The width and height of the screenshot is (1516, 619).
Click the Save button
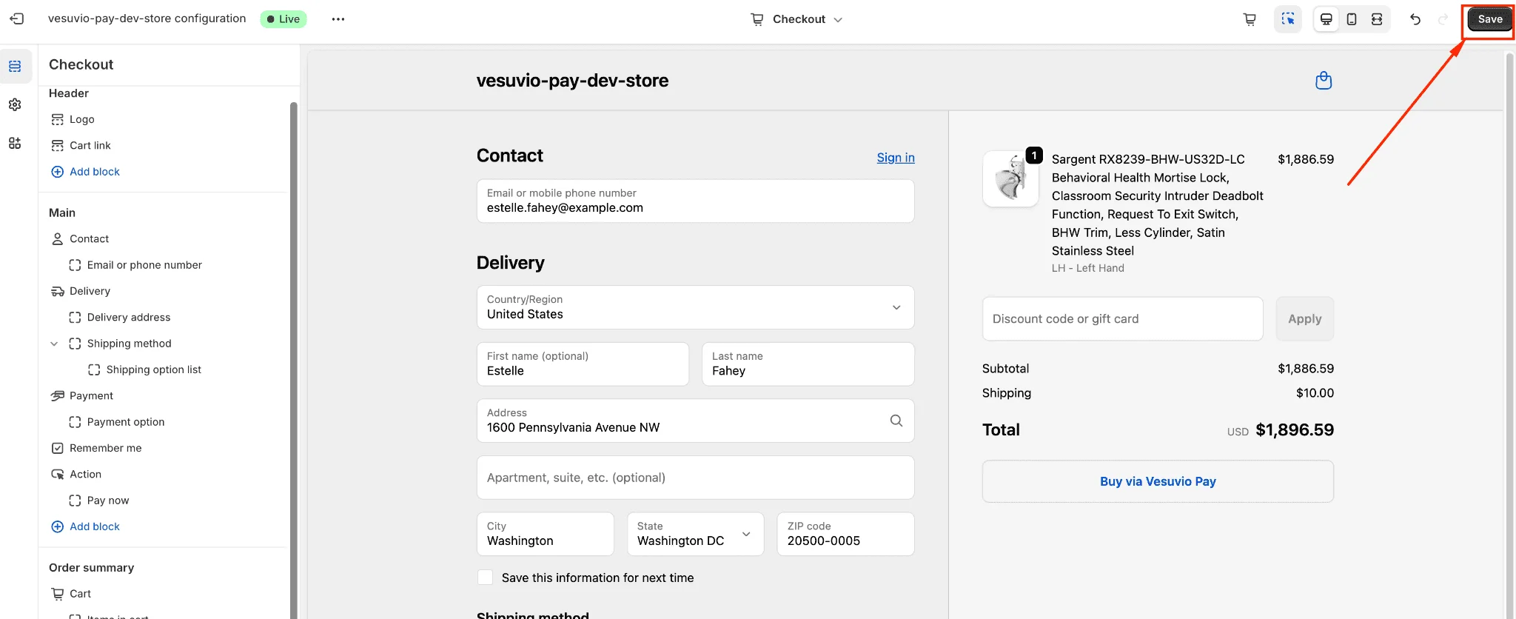(x=1489, y=19)
